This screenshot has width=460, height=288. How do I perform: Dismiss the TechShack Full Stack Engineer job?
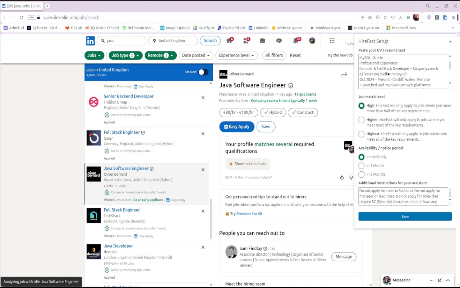(203, 211)
